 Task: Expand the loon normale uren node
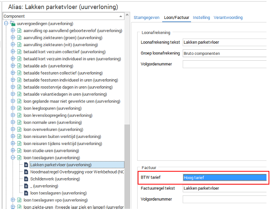[13, 123]
